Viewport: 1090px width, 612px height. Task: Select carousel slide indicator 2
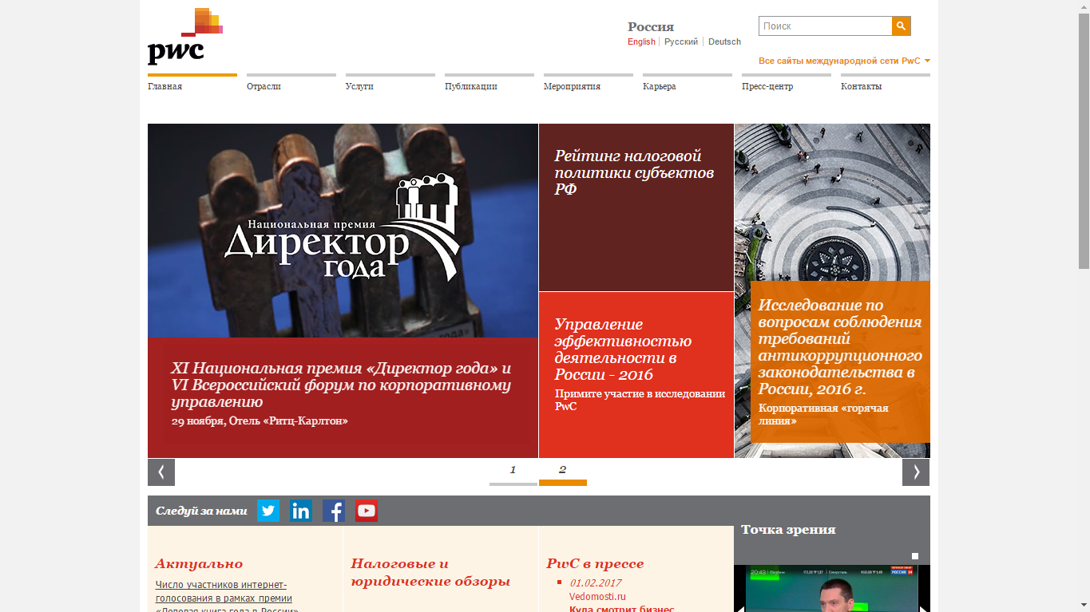[562, 472]
